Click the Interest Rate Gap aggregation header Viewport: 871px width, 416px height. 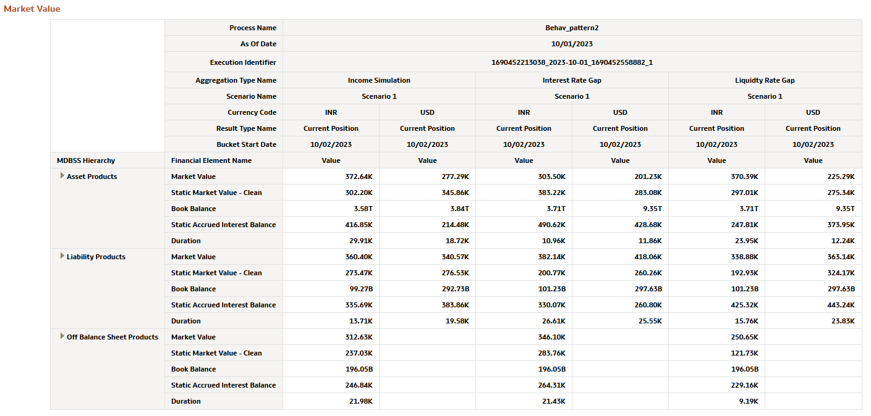572,80
